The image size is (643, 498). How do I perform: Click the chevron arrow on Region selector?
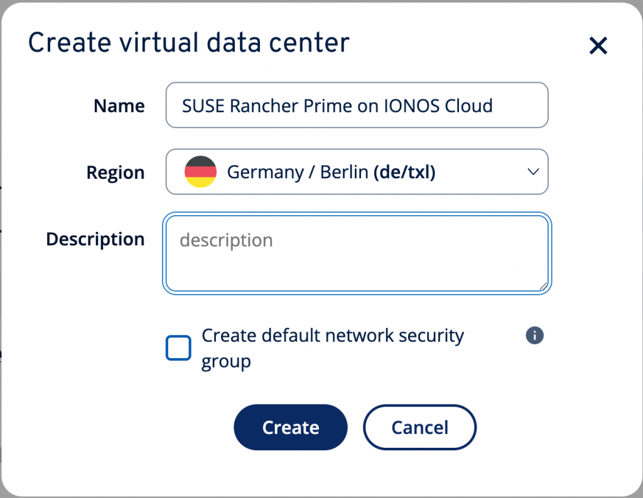point(532,172)
